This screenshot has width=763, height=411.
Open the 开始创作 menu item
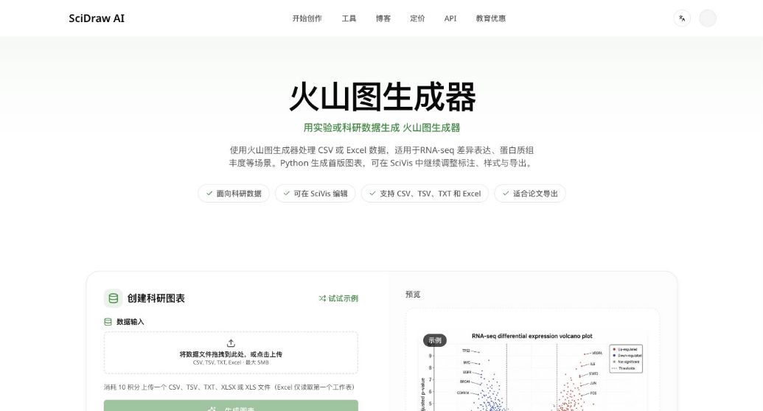(307, 18)
